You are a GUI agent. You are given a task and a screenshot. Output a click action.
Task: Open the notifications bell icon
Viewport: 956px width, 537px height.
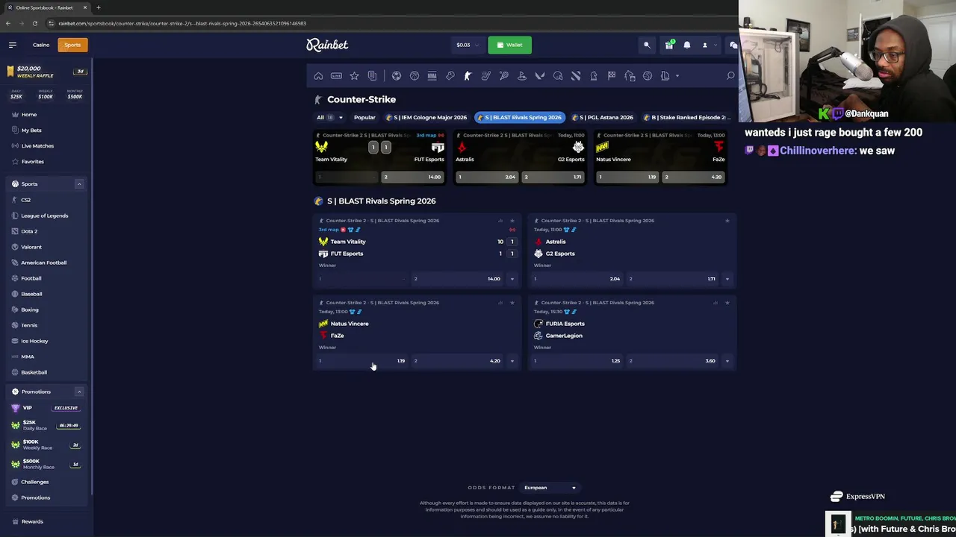[687, 45]
